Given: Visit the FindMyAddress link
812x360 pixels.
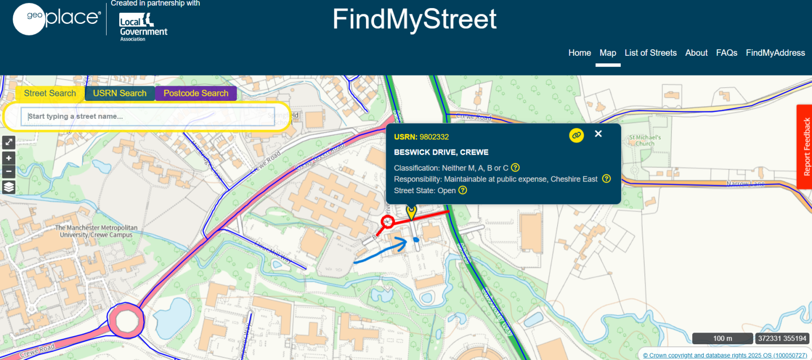Looking at the screenshot, I should pyautogui.click(x=775, y=53).
